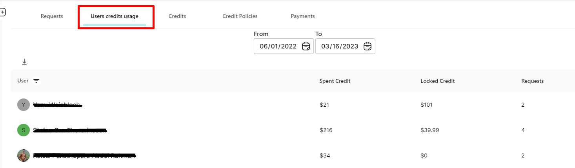Viewport: 575px width, 168px height.
Task: Click the photo avatar of third user
Action: point(24,155)
